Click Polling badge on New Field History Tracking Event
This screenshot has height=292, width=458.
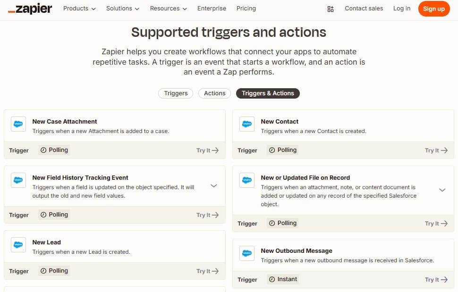tap(54, 214)
